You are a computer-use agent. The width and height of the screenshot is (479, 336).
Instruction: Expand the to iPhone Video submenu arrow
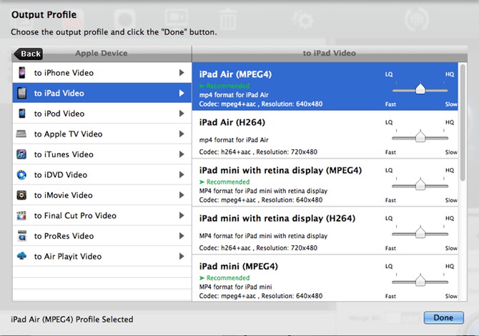182,73
